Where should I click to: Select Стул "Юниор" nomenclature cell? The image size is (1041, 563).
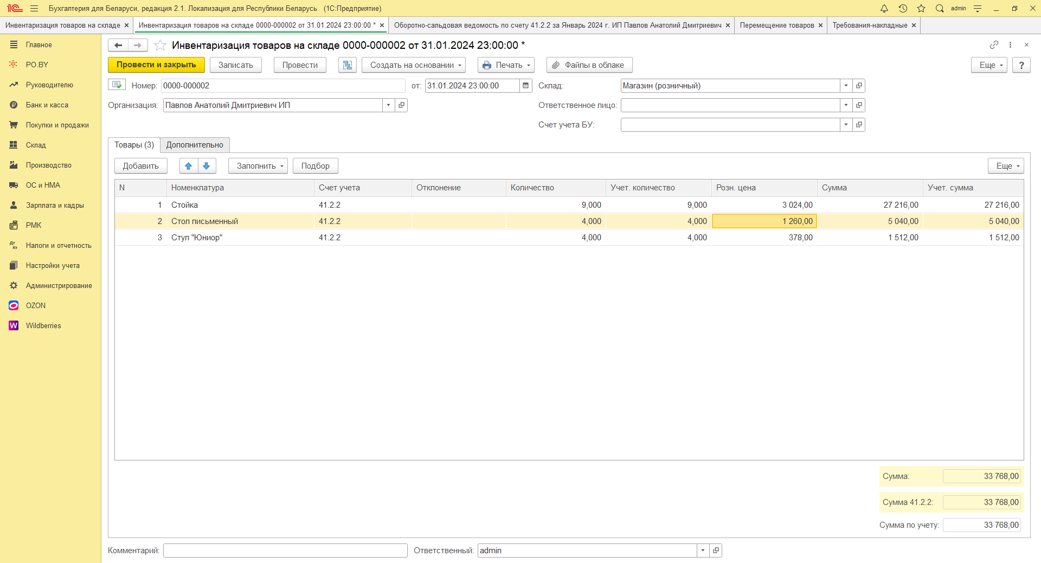point(240,238)
